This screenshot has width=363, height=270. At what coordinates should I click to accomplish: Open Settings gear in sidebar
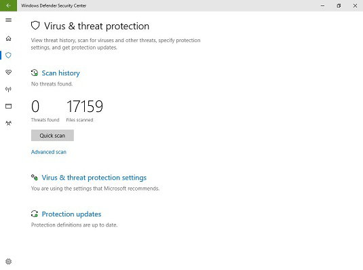click(x=9, y=261)
